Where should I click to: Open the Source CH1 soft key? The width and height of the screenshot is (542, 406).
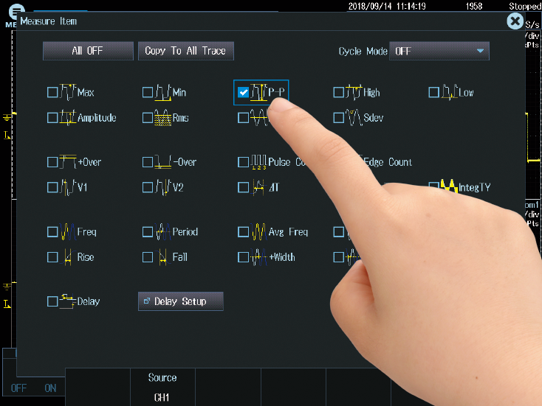(x=162, y=388)
